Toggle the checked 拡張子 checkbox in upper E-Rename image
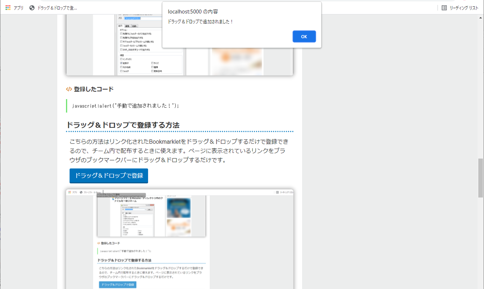 [x=121, y=63]
